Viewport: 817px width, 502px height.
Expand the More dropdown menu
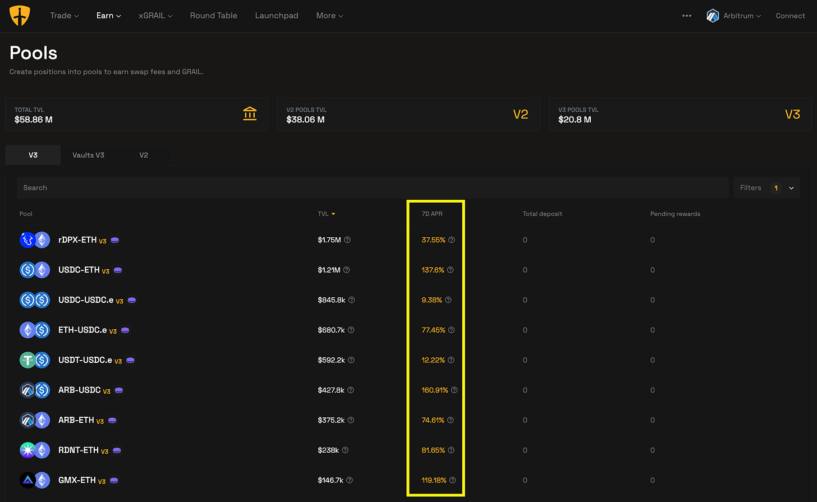329,16
